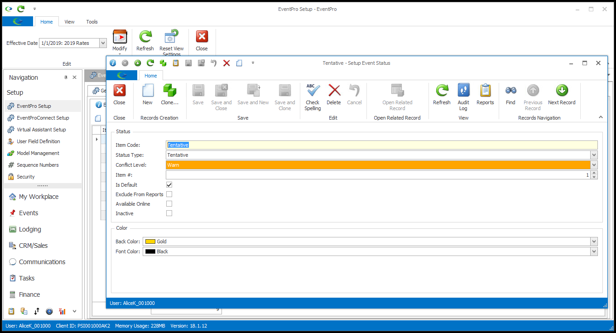Open EventProConnect Setup

(x=43, y=118)
